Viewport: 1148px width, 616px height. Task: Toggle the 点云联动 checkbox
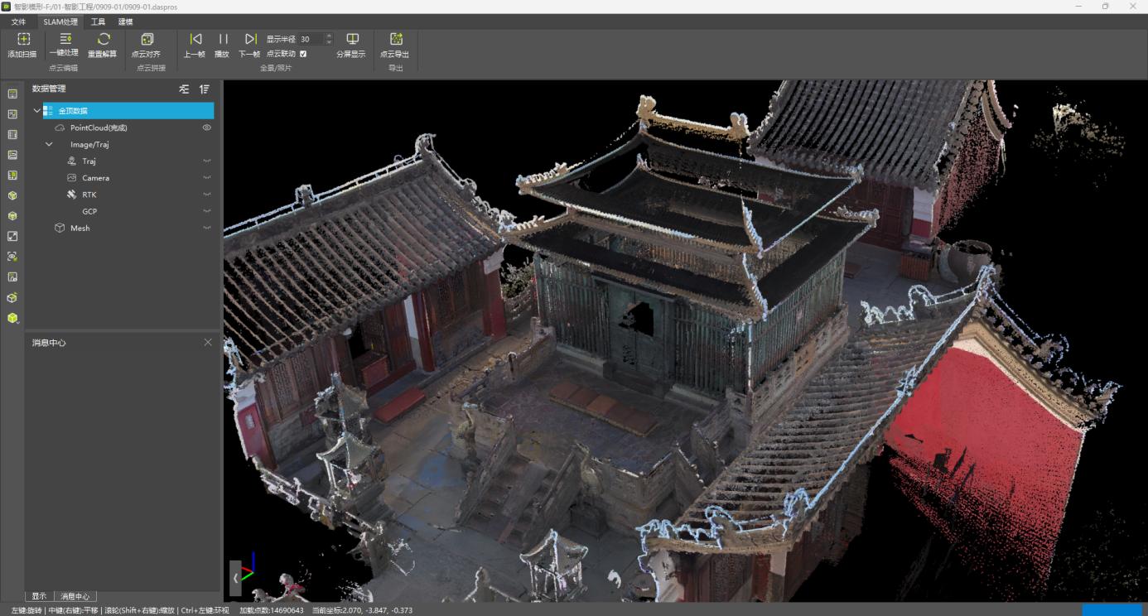click(303, 54)
